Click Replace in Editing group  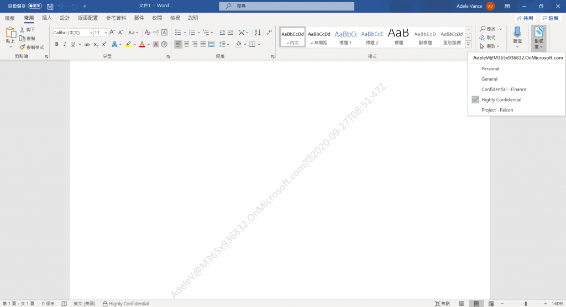pyautogui.click(x=488, y=38)
